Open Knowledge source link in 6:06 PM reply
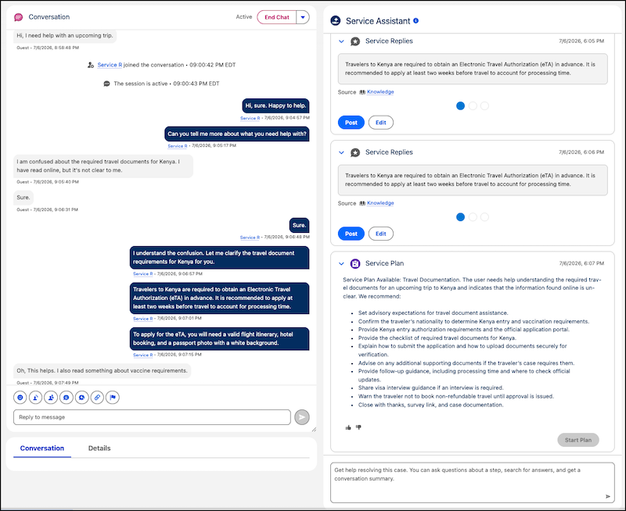The width and height of the screenshot is (626, 511). [380, 203]
